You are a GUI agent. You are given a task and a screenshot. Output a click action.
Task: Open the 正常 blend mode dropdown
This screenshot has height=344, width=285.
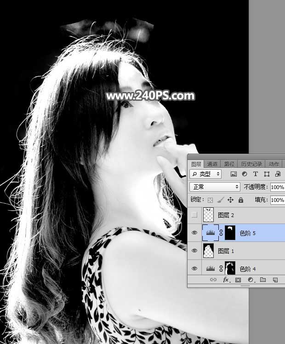215,187
